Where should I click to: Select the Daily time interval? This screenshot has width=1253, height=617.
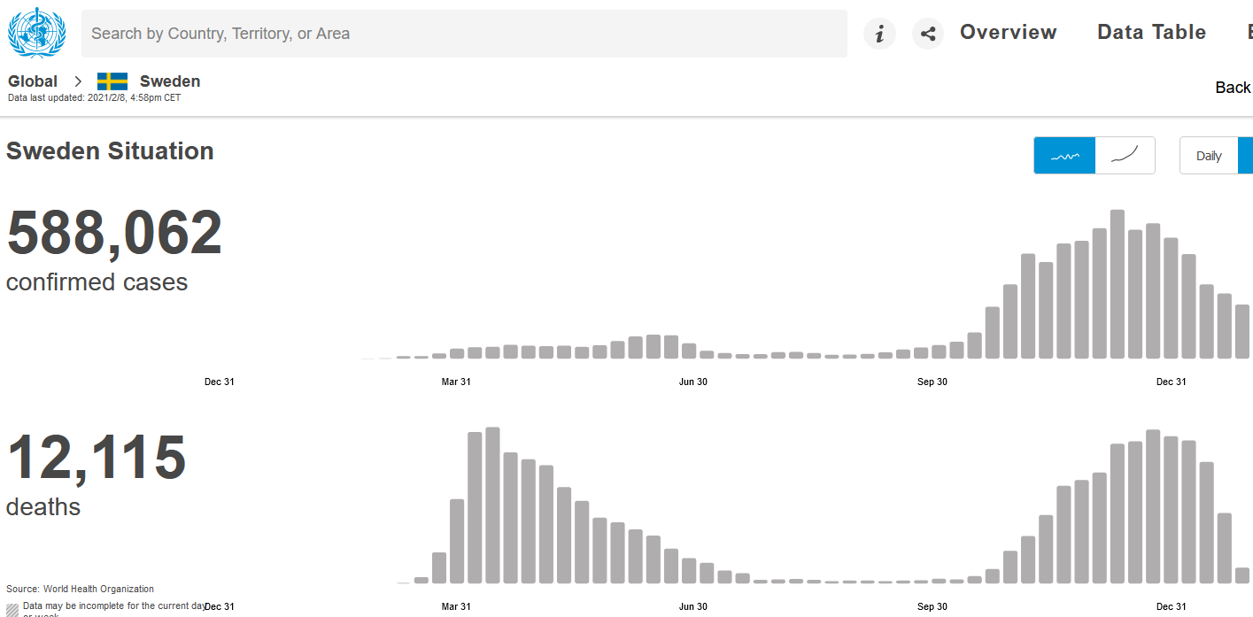coord(1209,156)
